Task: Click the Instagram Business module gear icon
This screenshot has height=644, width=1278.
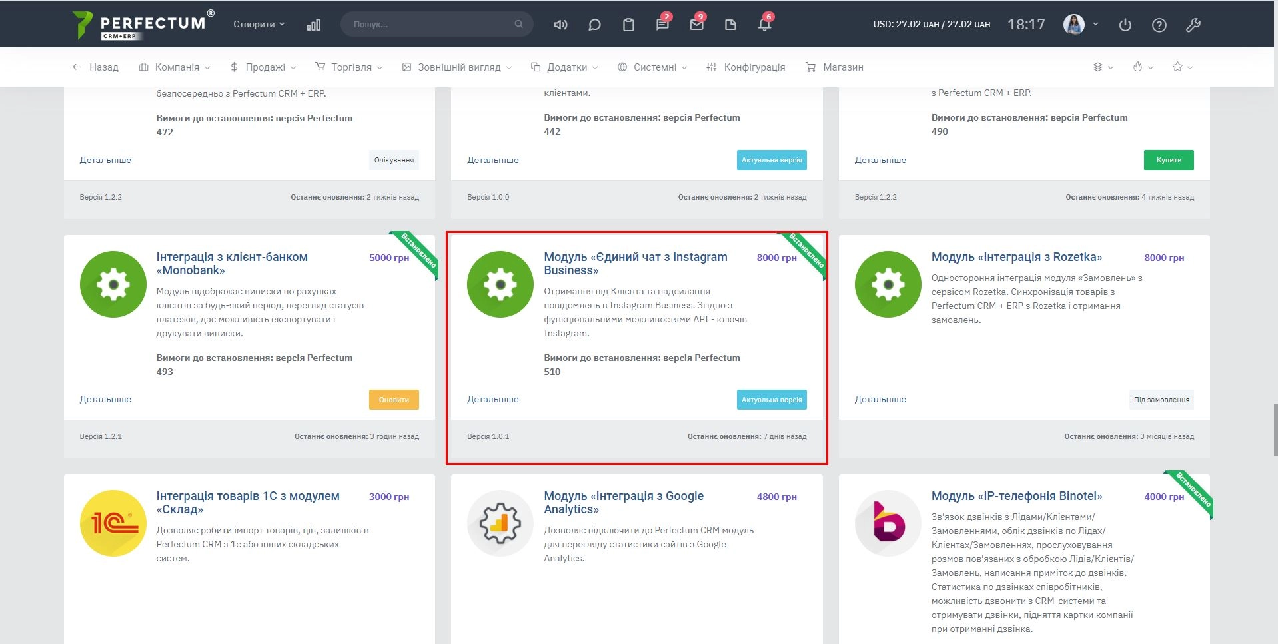Action: pos(500,284)
